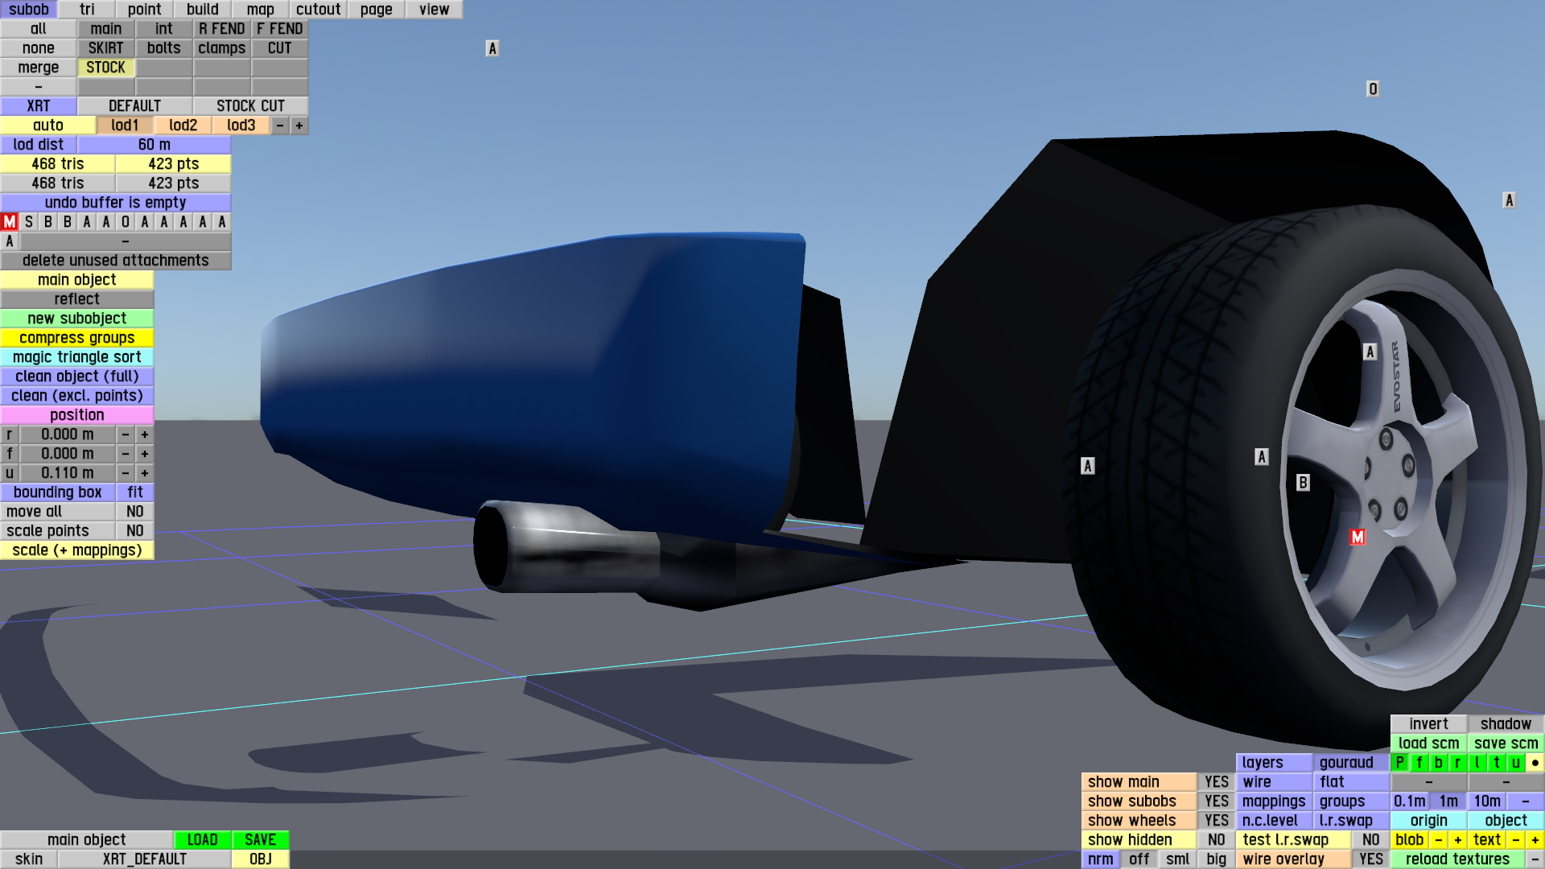Select the O marker in the sky area

pyautogui.click(x=1373, y=89)
